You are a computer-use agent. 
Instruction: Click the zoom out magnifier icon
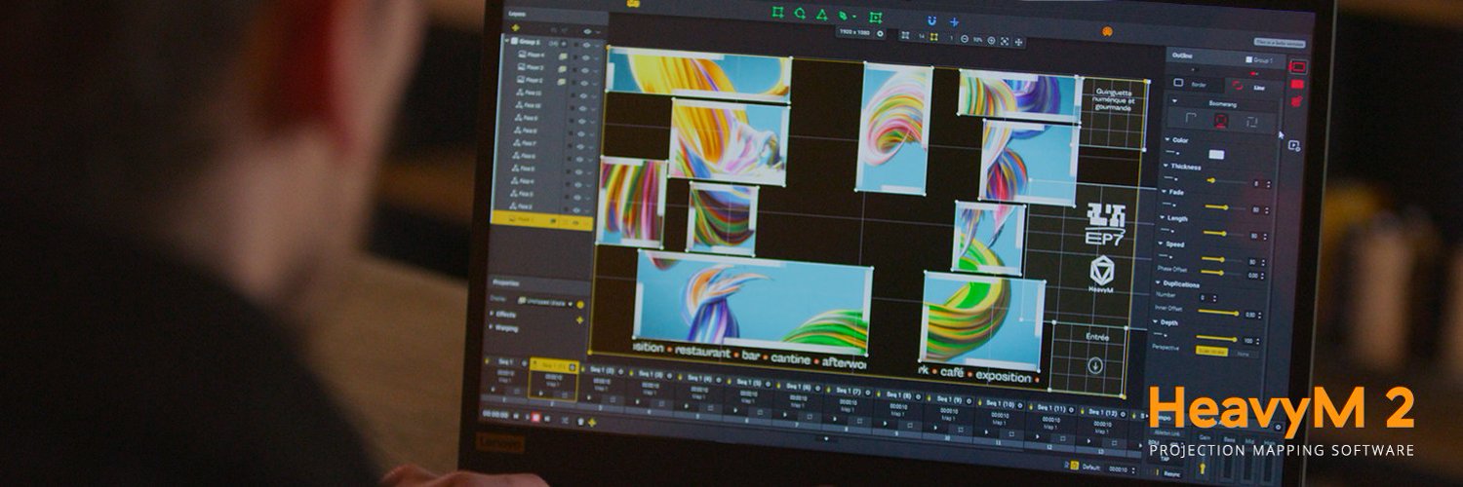[x=965, y=39]
